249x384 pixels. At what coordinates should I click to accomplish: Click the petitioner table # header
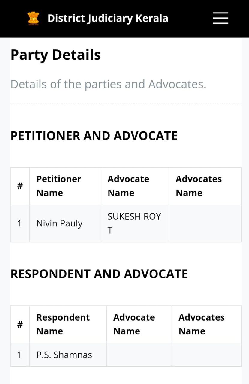(x=20, y=186)
